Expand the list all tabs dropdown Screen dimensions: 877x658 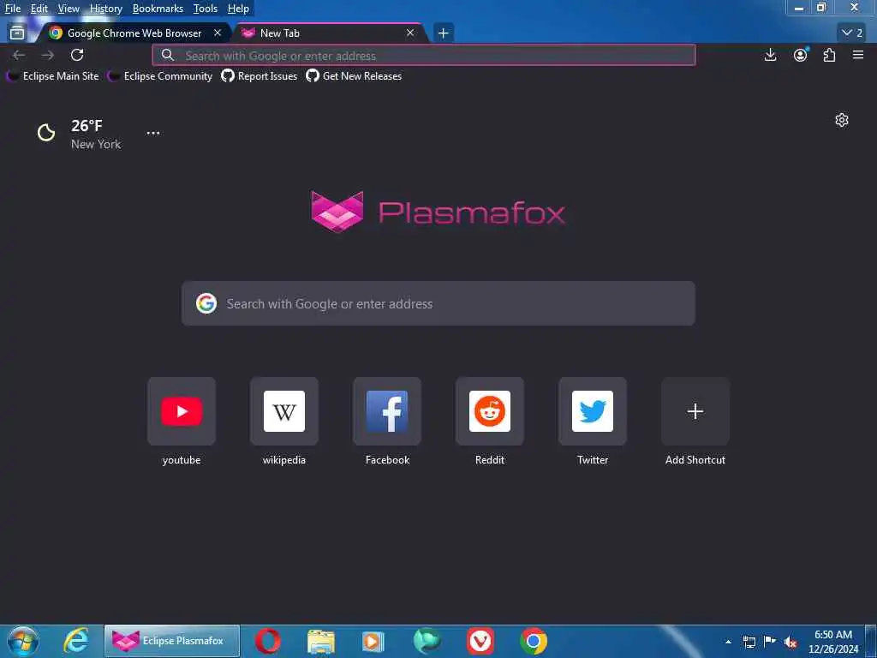click(852, 33)
